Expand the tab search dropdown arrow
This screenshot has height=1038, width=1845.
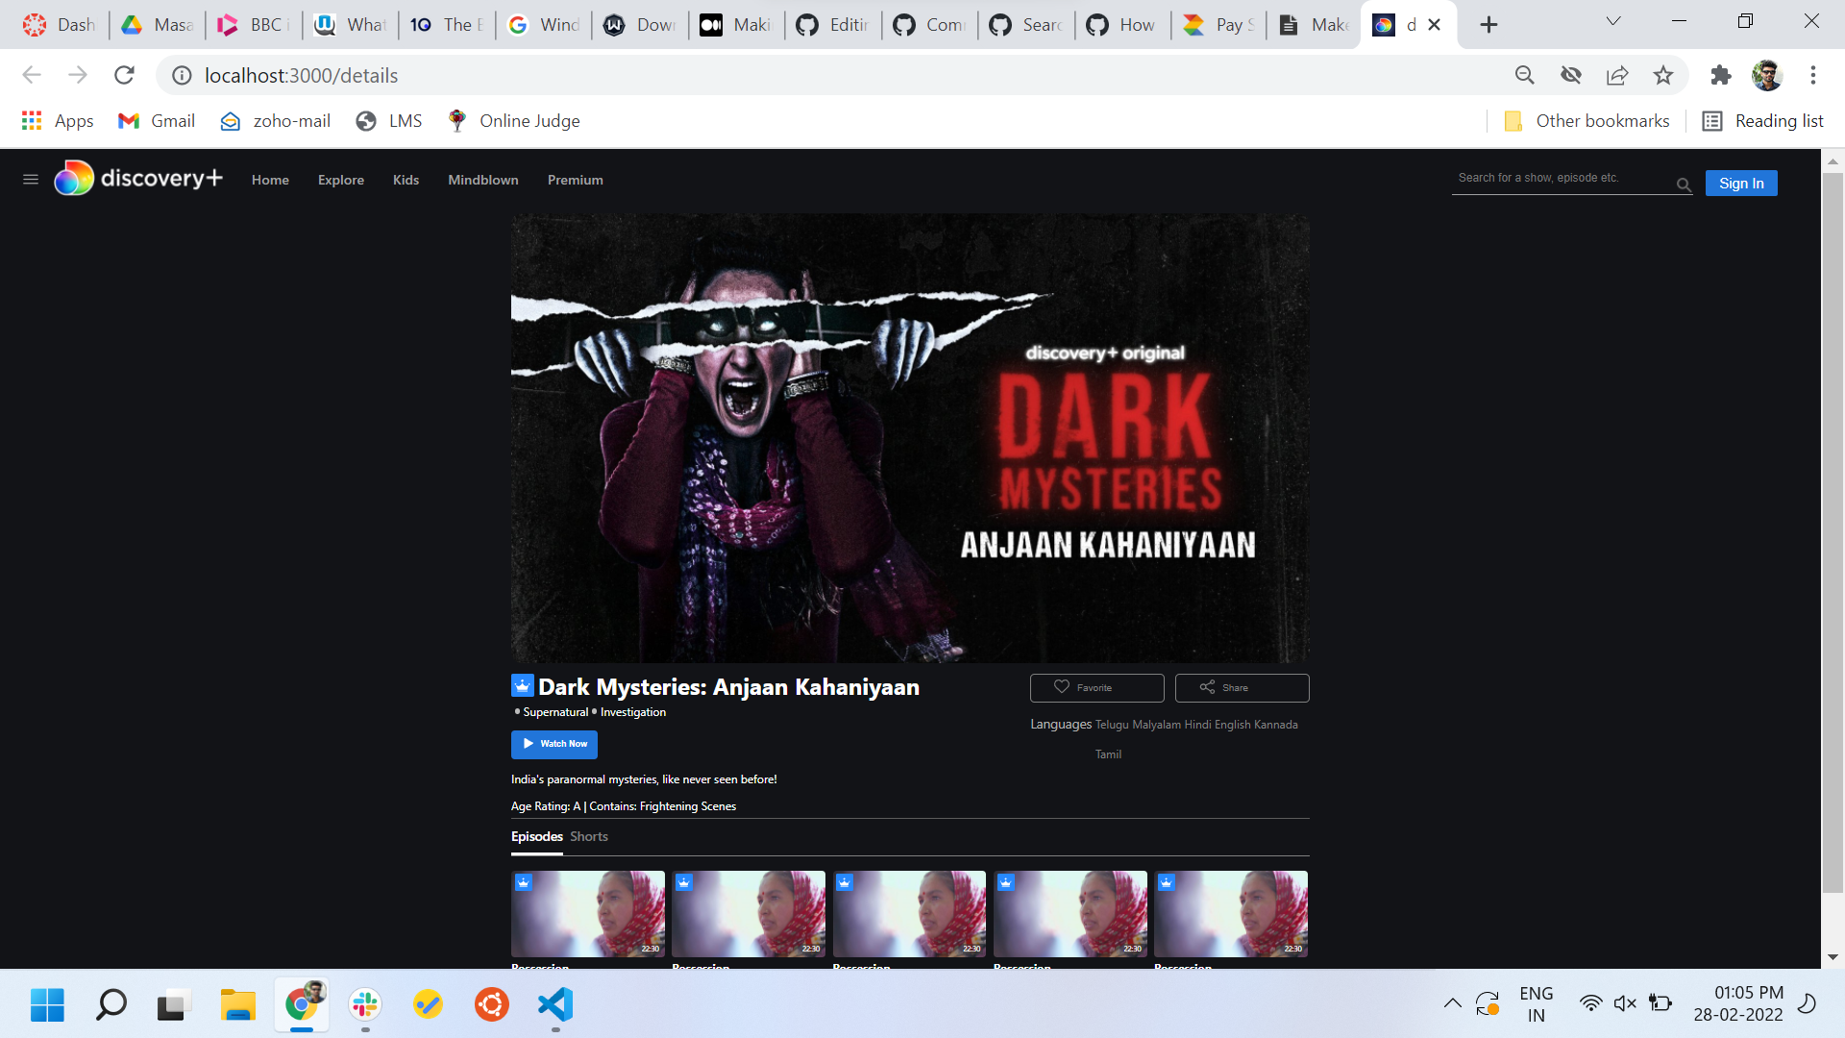point(1613,22)
